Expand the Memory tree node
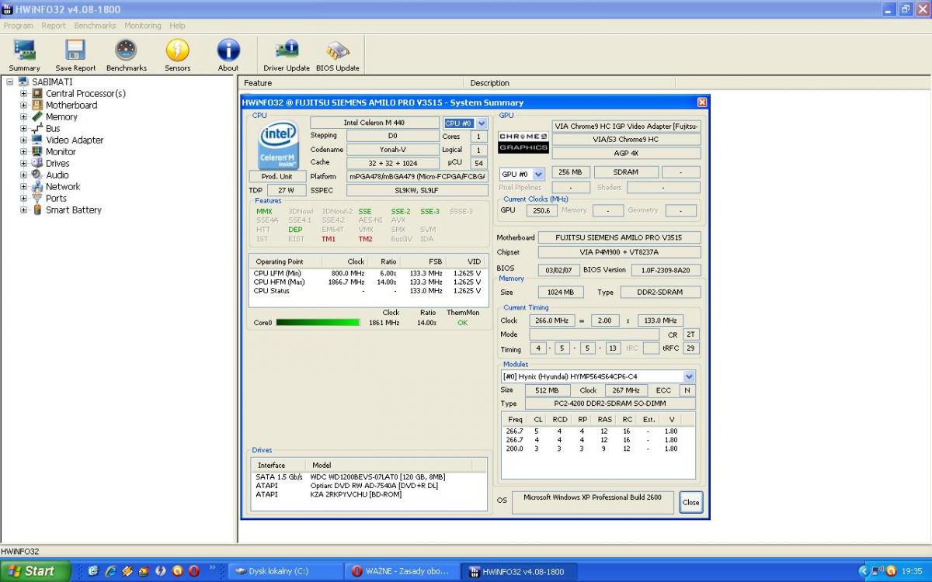Viewport: 932px width, 582px height. coord(23,116)
